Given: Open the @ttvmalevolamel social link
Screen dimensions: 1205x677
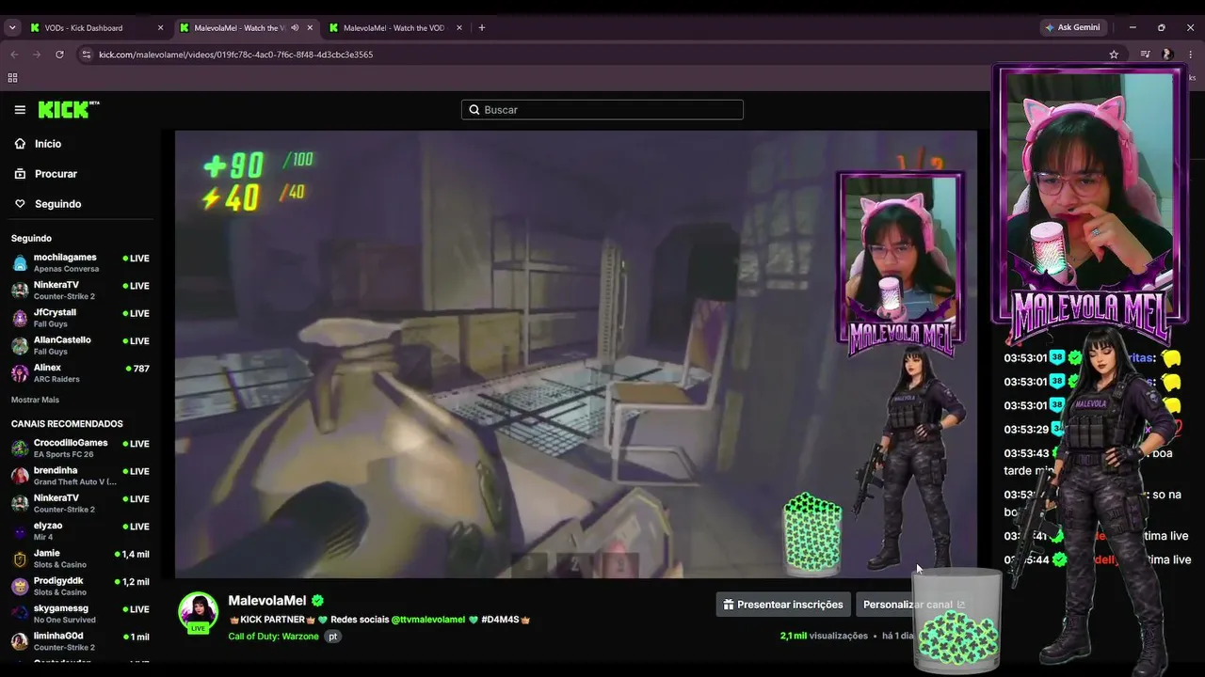Looking at the screenshot, I should click(428, 620).
